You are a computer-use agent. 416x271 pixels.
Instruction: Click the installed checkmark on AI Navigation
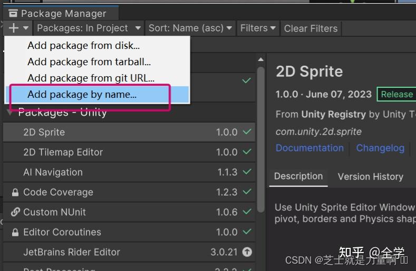pyautogui.click(x=247, y=172)
